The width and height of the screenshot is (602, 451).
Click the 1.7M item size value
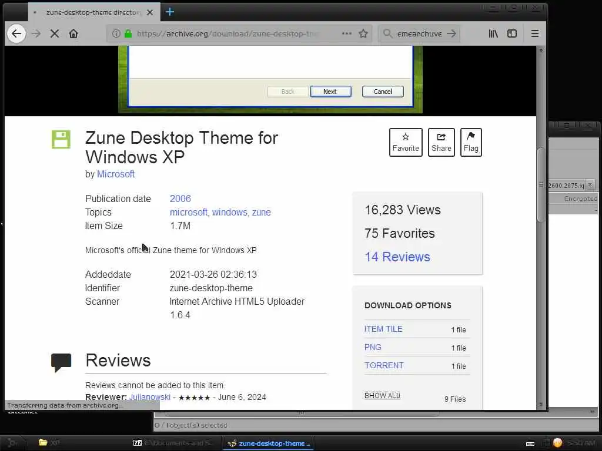point(180,226)
